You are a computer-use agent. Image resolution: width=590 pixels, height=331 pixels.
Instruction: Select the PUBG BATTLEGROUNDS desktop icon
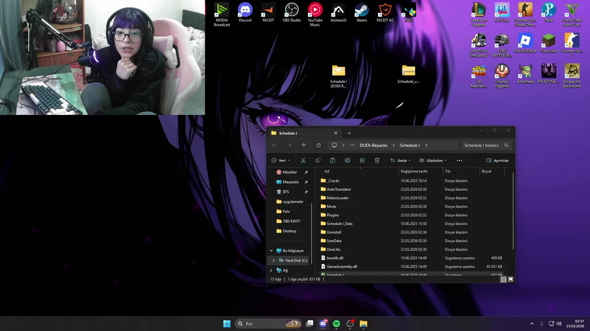[x=502, y=46]
